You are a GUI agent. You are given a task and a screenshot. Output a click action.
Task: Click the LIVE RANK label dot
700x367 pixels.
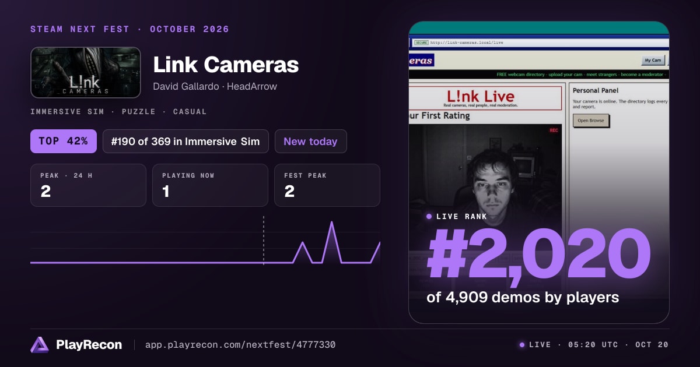coord(429,217)
